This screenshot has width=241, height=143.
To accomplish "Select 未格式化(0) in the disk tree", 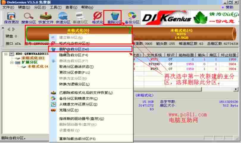I will [x=33, y=58].
